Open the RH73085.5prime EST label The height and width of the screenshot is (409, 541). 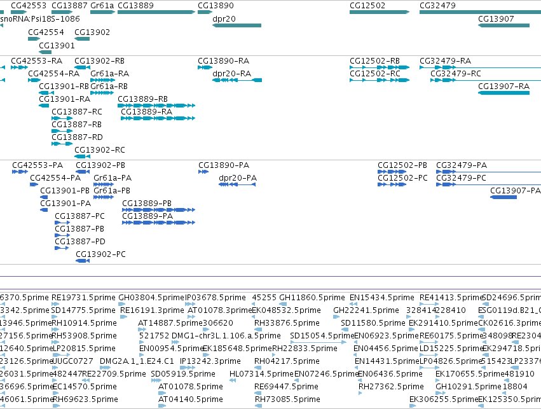coord(287,399)
